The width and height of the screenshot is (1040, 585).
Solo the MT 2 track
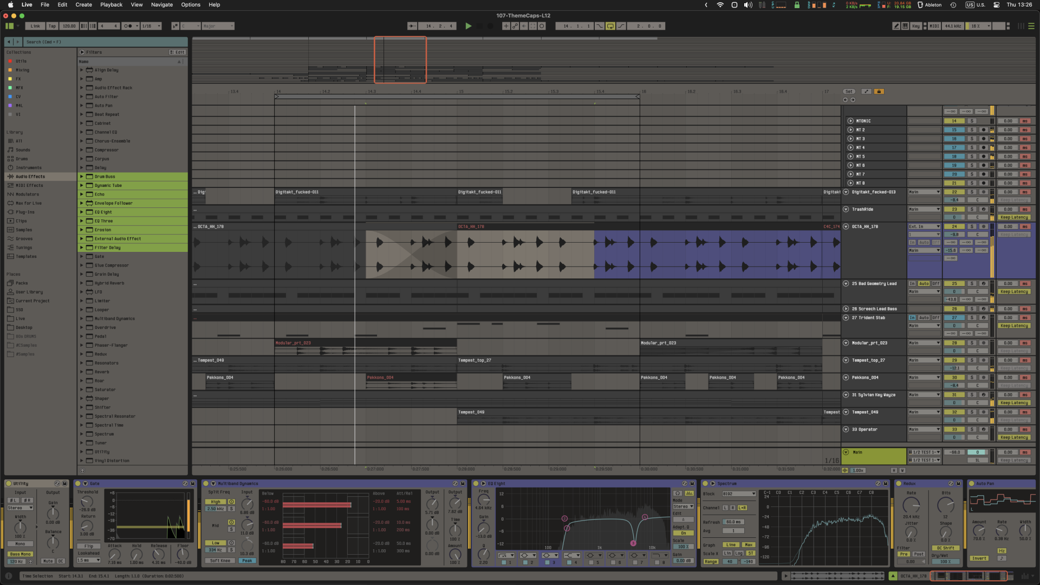972,130
